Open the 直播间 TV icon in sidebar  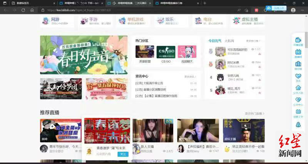pyautogui.click(x=298, y=52)
